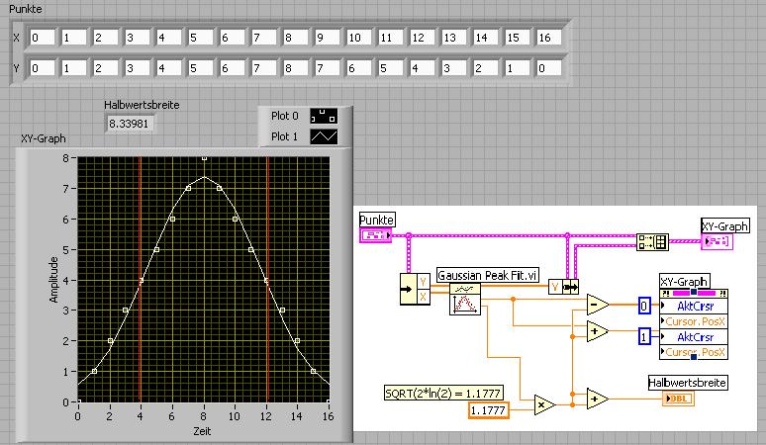Click the Y array cell under X value 16
Screen dimensions: 766x445
[548, 68]
